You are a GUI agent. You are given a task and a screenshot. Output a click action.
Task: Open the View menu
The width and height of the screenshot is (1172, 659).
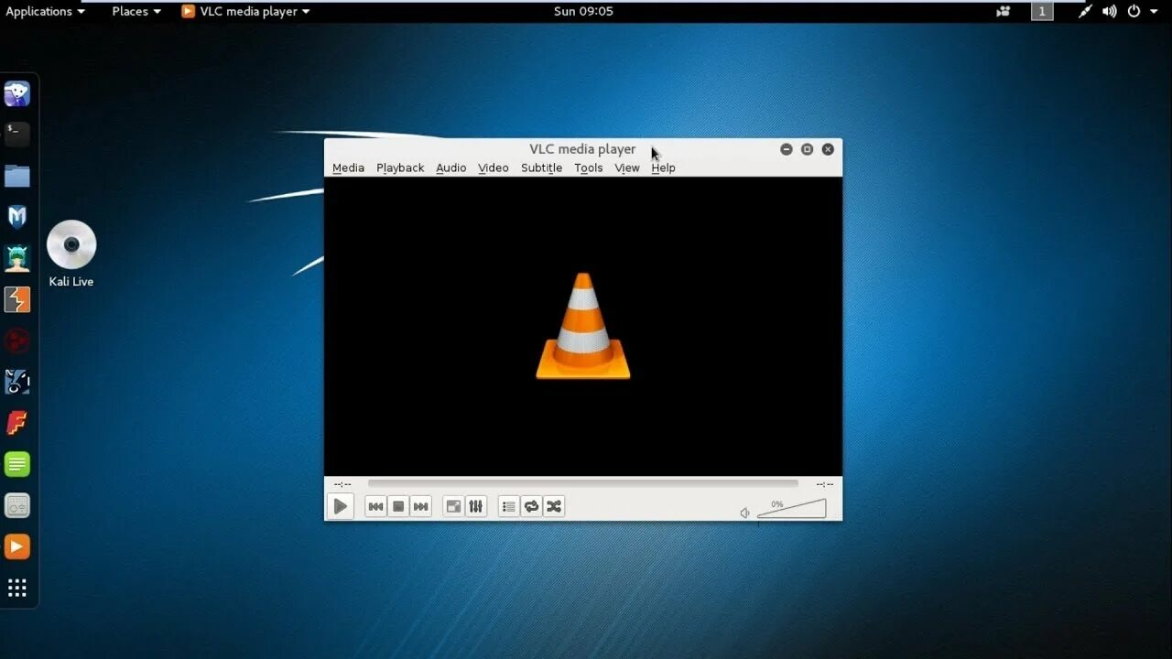tap(626, 167)
